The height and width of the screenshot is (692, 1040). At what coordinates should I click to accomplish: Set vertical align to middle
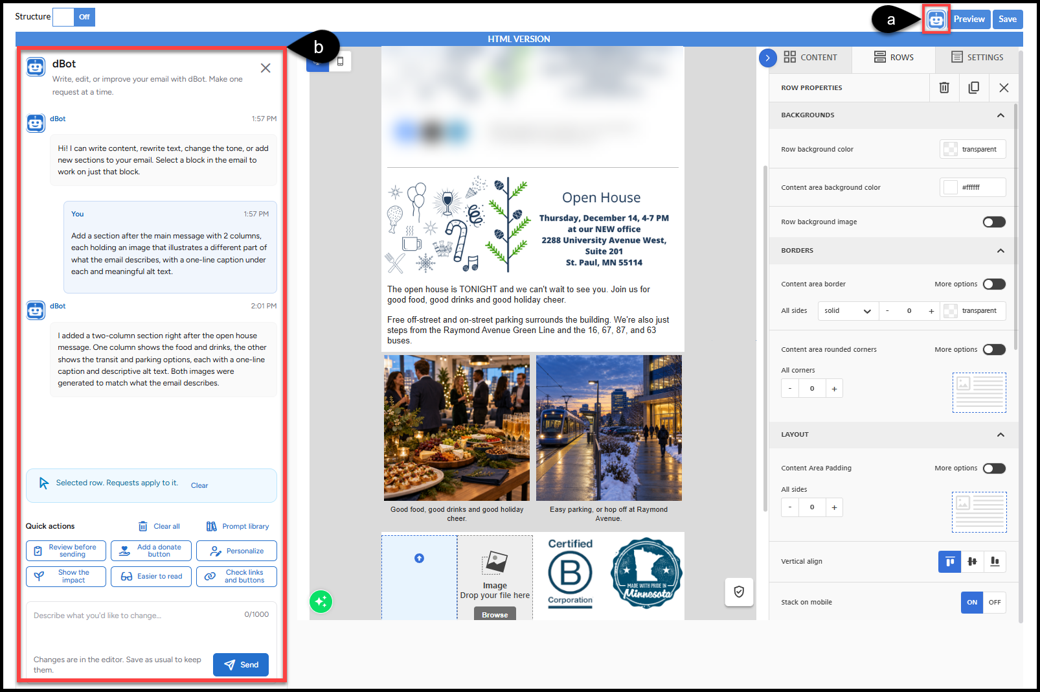[972, 562]
